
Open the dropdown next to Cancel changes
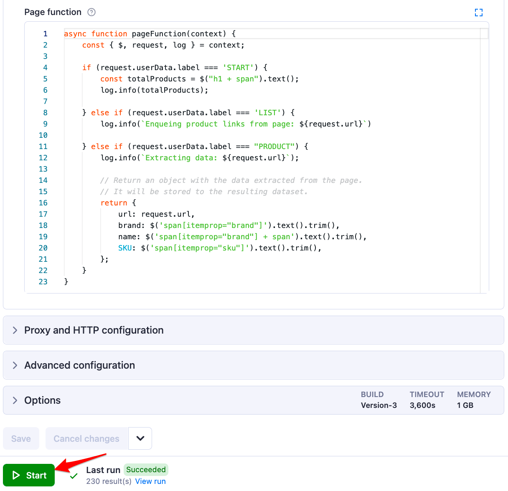(x=140, y=438)
